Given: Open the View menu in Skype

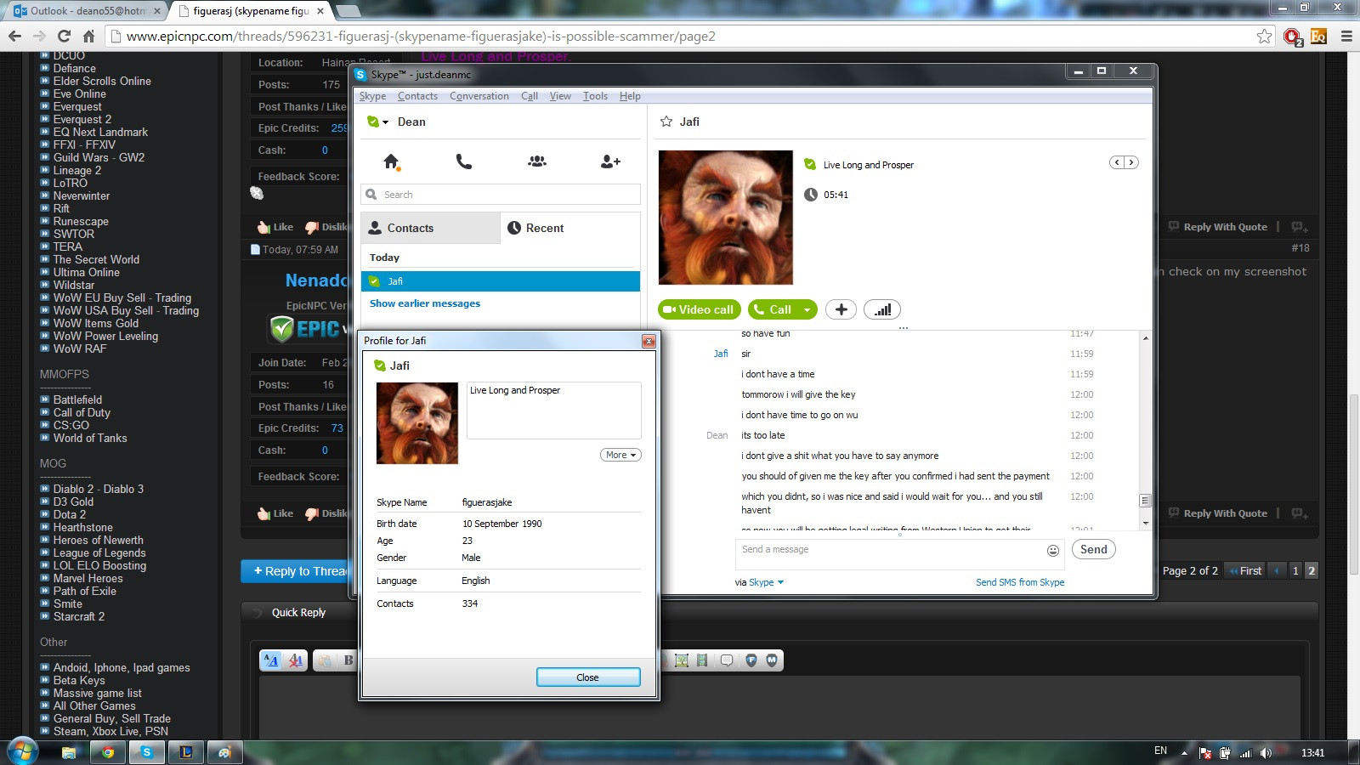Looking at the screenshot, I should (x=560, y=96).
